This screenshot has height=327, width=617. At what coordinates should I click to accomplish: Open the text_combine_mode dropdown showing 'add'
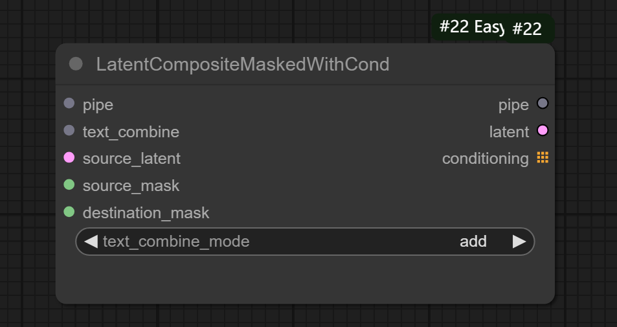(x=473, y=242)
